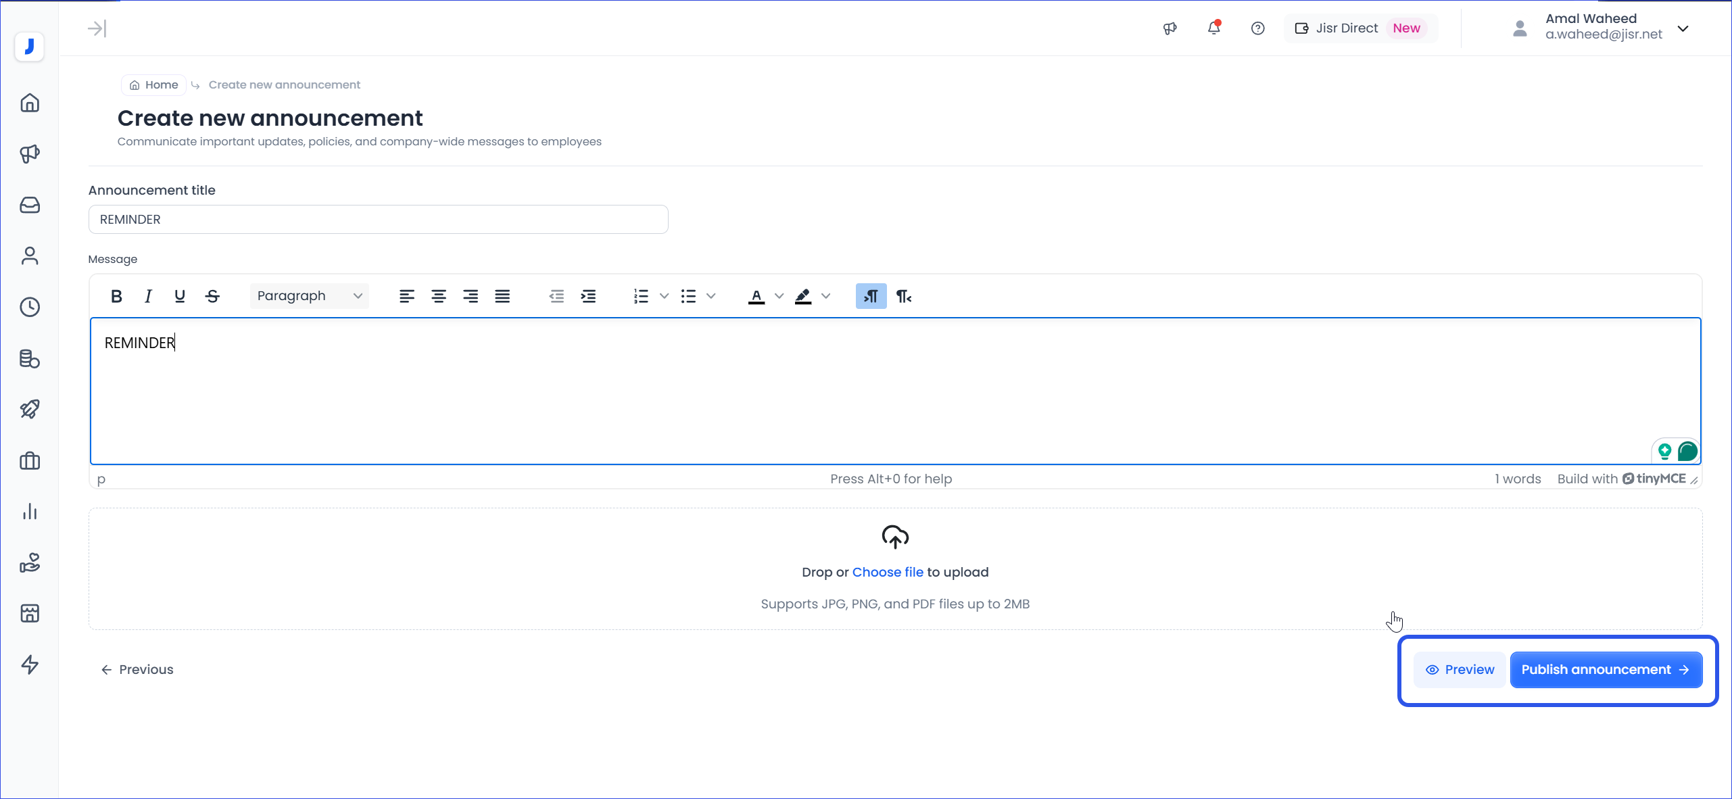Image resolution: width=1732 pixels, height=799 pixels.
Task: Open text color picker arrow
Action: (779, 296)
